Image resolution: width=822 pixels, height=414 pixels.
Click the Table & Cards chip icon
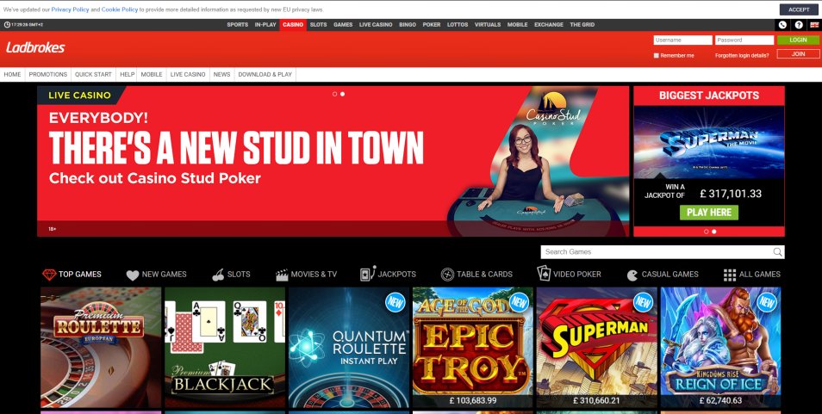[447, 275]
